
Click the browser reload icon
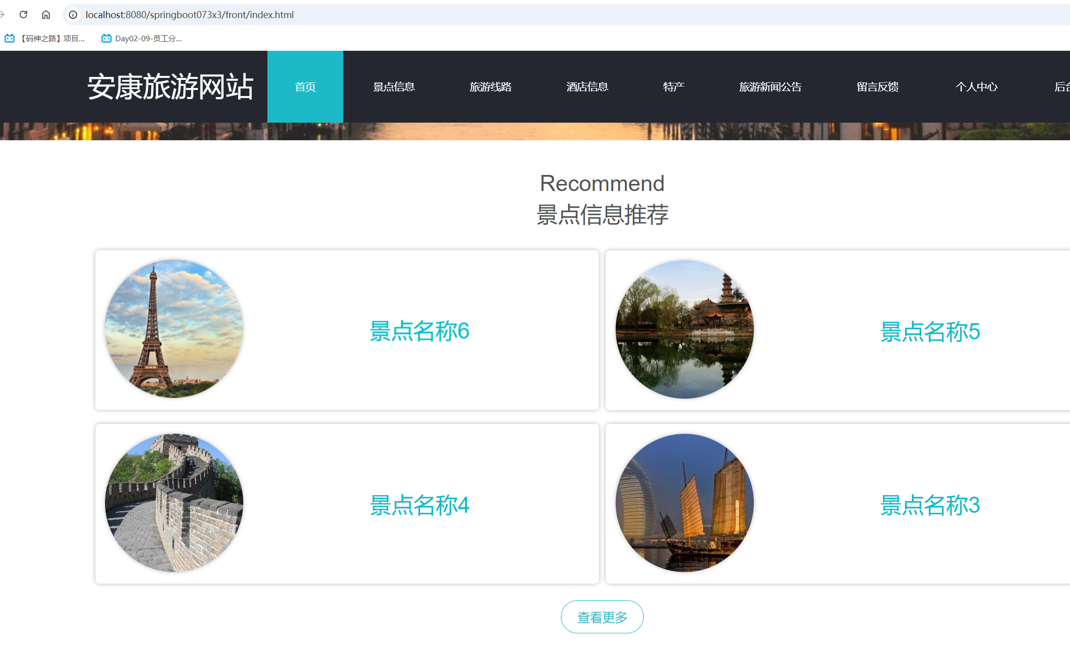[x=23, y=15]
